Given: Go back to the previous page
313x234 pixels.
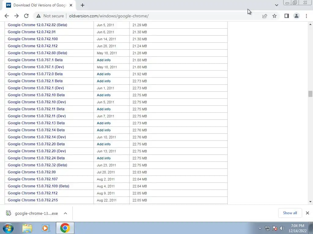Looking at the screenshot, I should (7, 16).
